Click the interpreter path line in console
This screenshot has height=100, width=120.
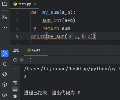pyautogui.click(x=72, y=69)
